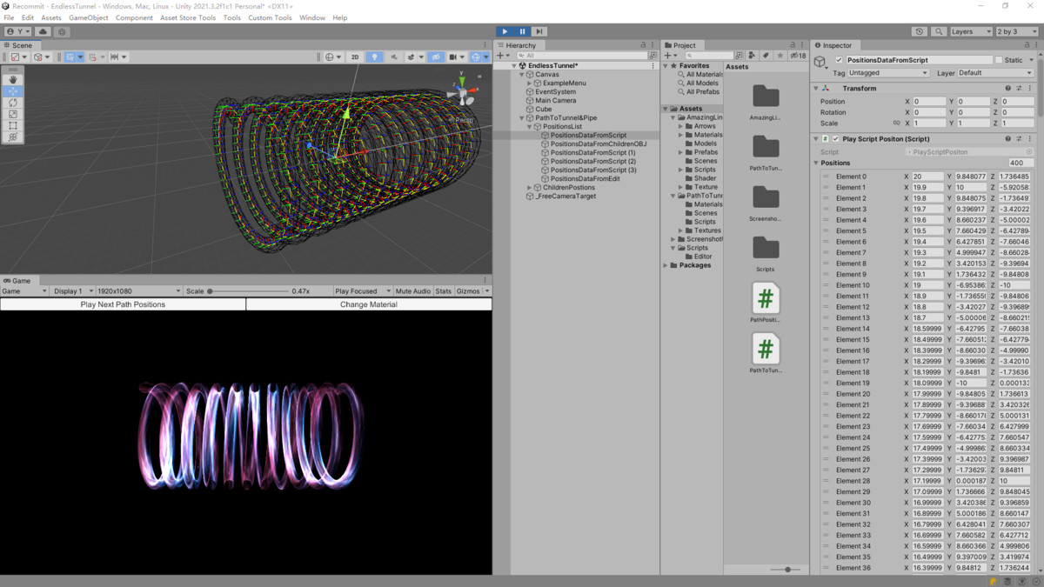Select the Rotate tool in Scene toolbar

click(13, 103)
